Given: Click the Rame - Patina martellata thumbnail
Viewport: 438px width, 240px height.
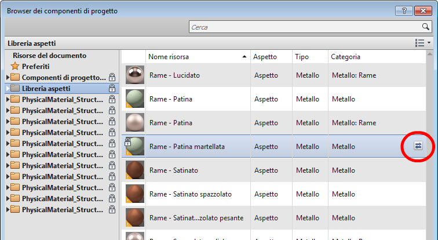Looking at the screenshot, I should coord(134,147).
